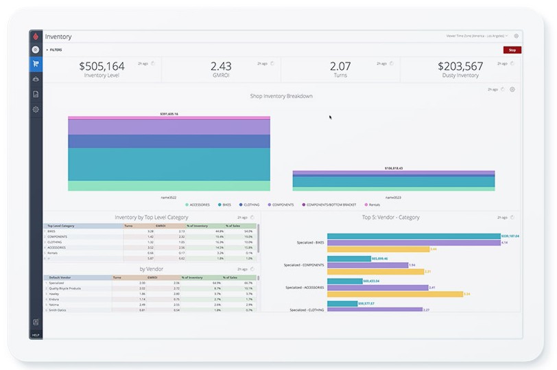Viewport: 557px width, 370px height.
Task: Open the reports document sidebar icon
Action: [x=36, y=94]
